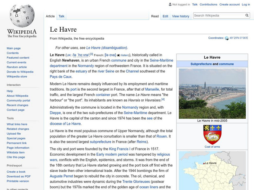Viewport: 254px width, 190px height.
Task: Open Contents in sidebar
Action: pyautogui.click(x=13, y=53)
